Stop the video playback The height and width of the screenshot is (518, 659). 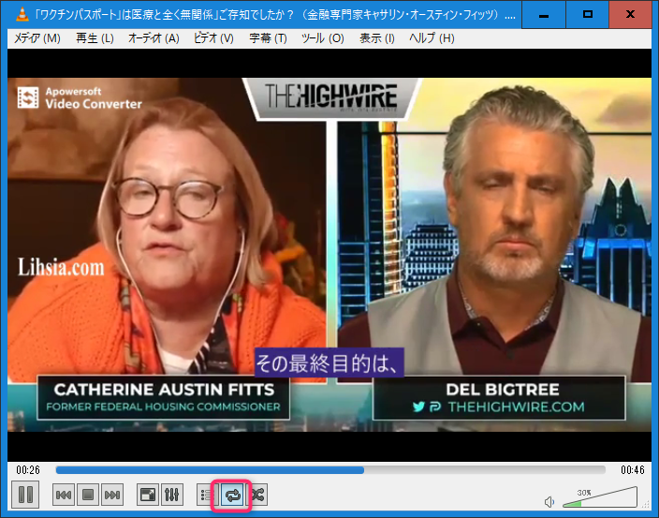click(x=88, y=495)
